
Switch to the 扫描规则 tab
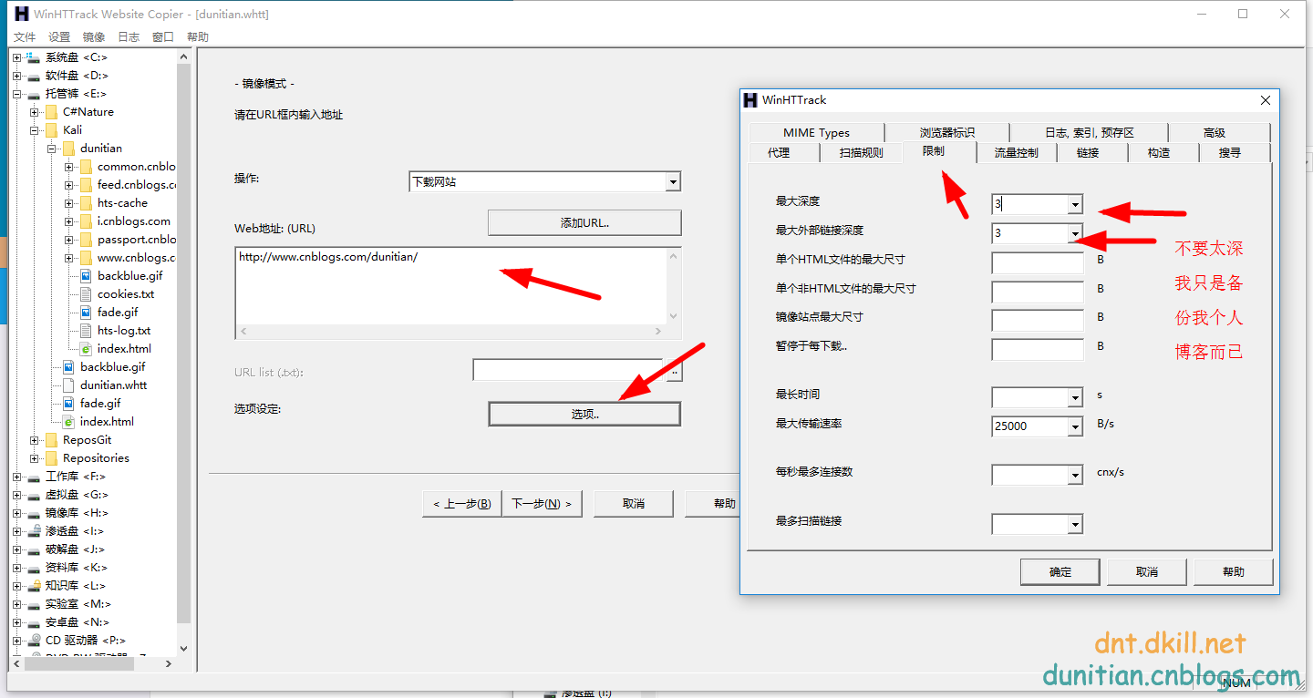(861, 153)
